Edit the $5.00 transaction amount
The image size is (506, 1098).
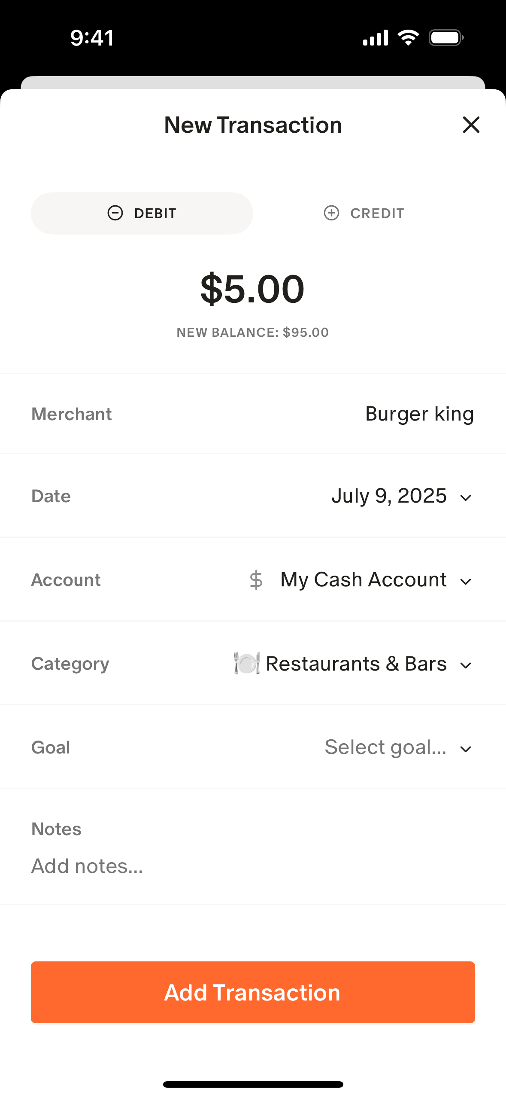pos(252,289)
